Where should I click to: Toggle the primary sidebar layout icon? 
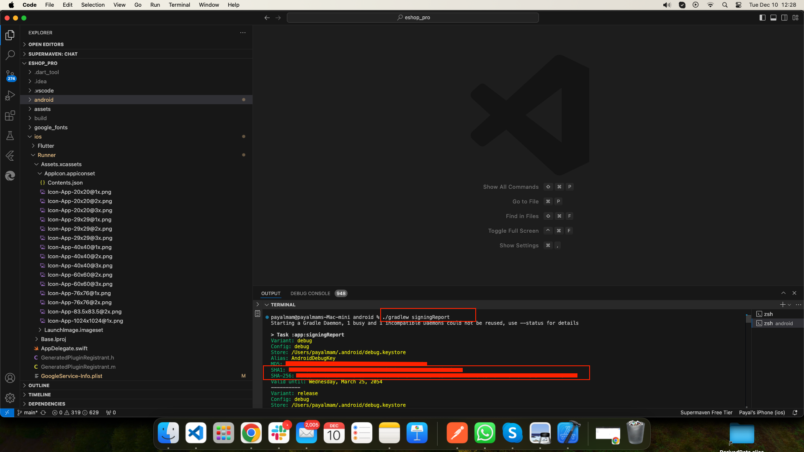763,18
